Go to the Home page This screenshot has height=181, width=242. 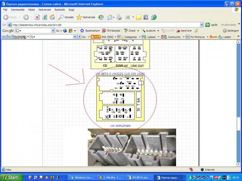click(52, 17)
